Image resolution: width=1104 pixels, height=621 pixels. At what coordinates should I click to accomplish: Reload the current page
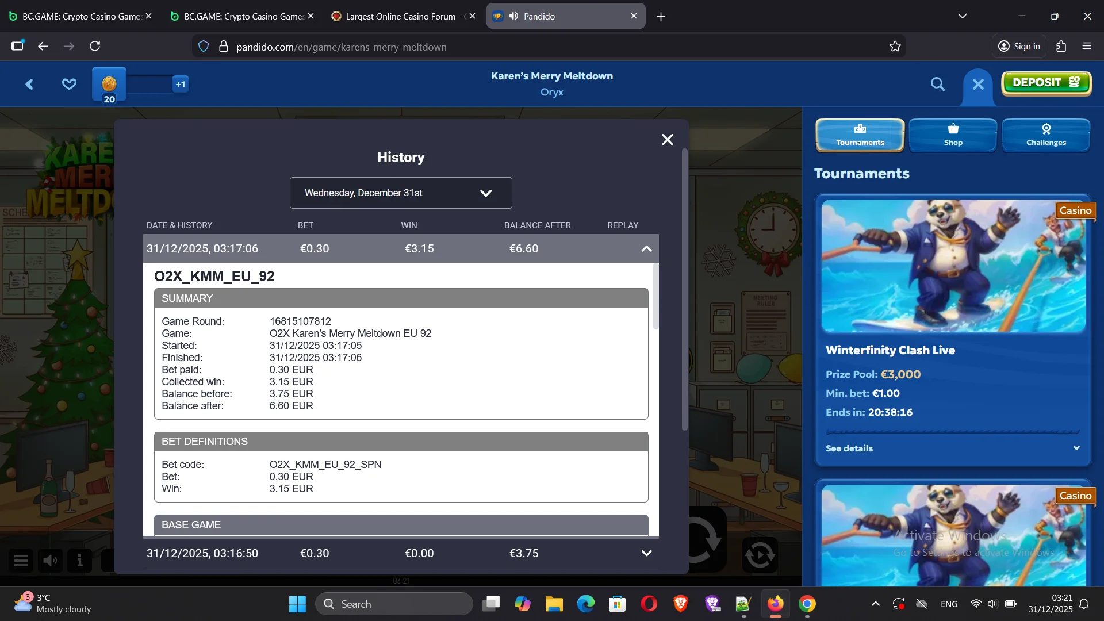pyautogui.click(x=95, y=46)
